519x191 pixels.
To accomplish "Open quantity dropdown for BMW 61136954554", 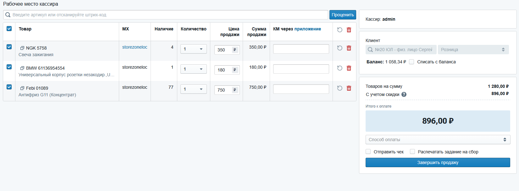I will point(194,69).
